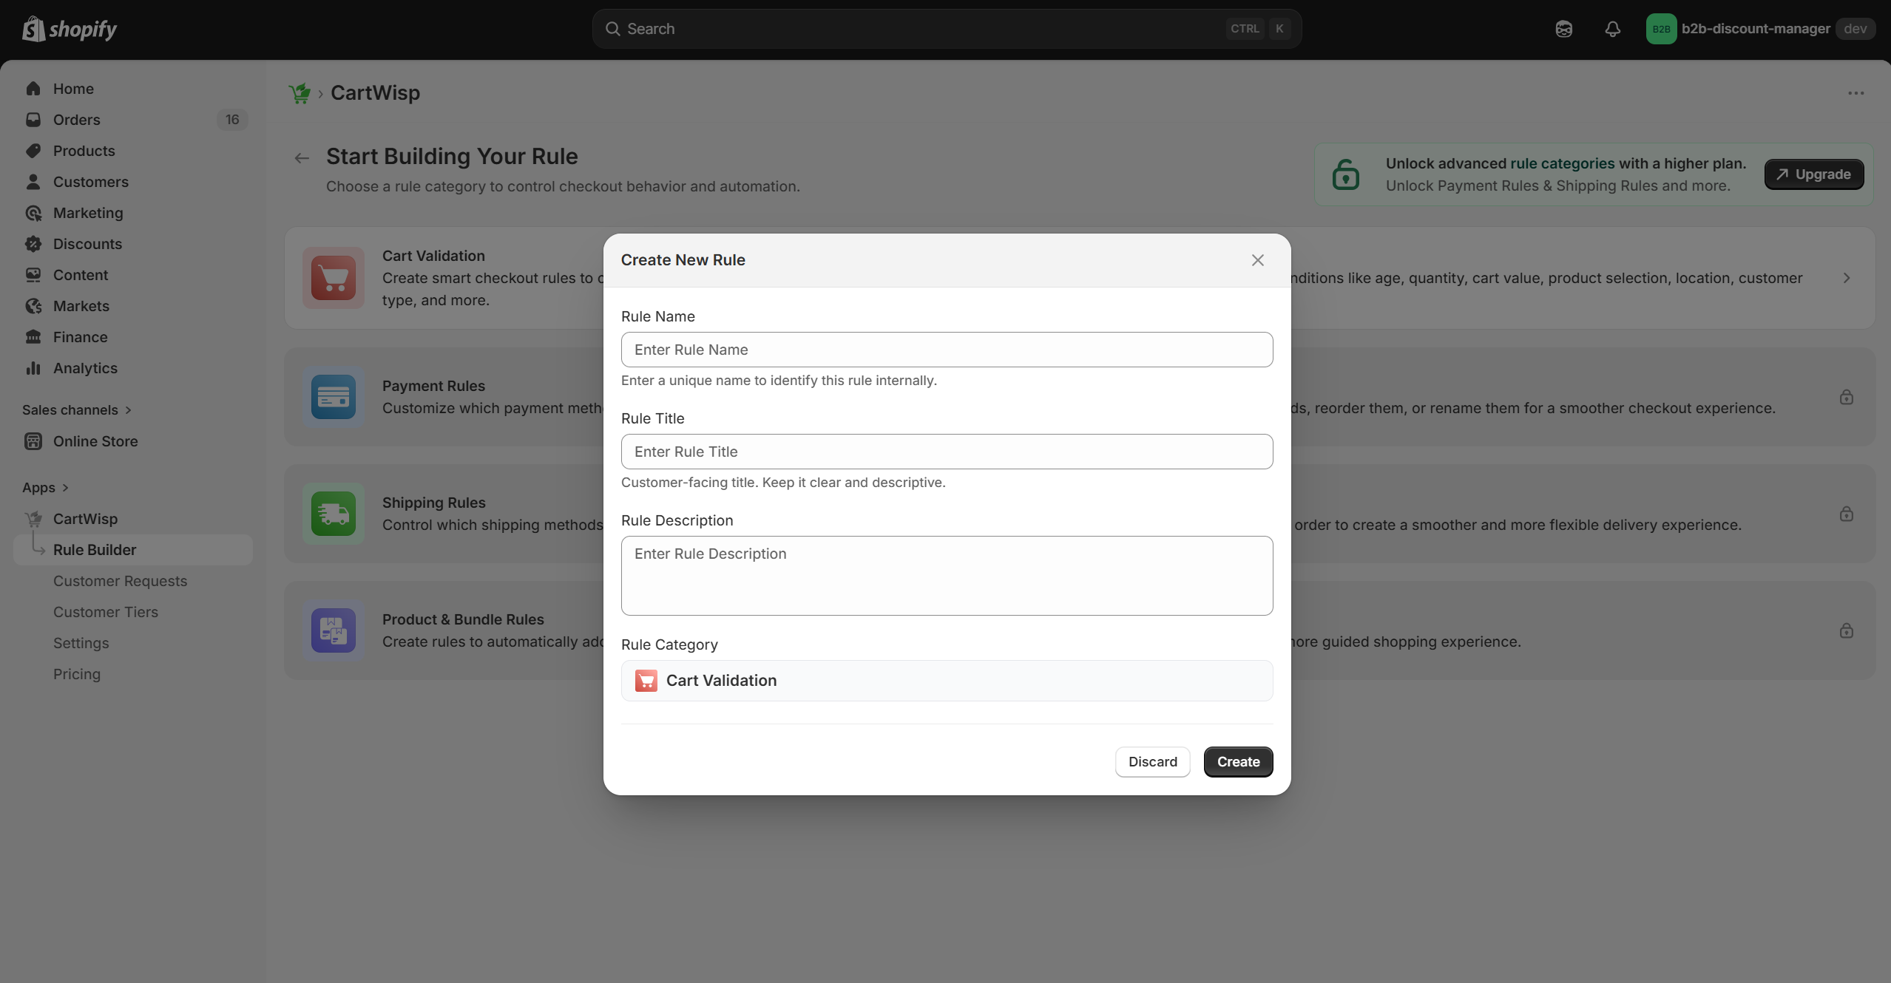Viewport: 1891px width, 983px height.
Task: Focus the Rule Title input field
Action: 947,452
